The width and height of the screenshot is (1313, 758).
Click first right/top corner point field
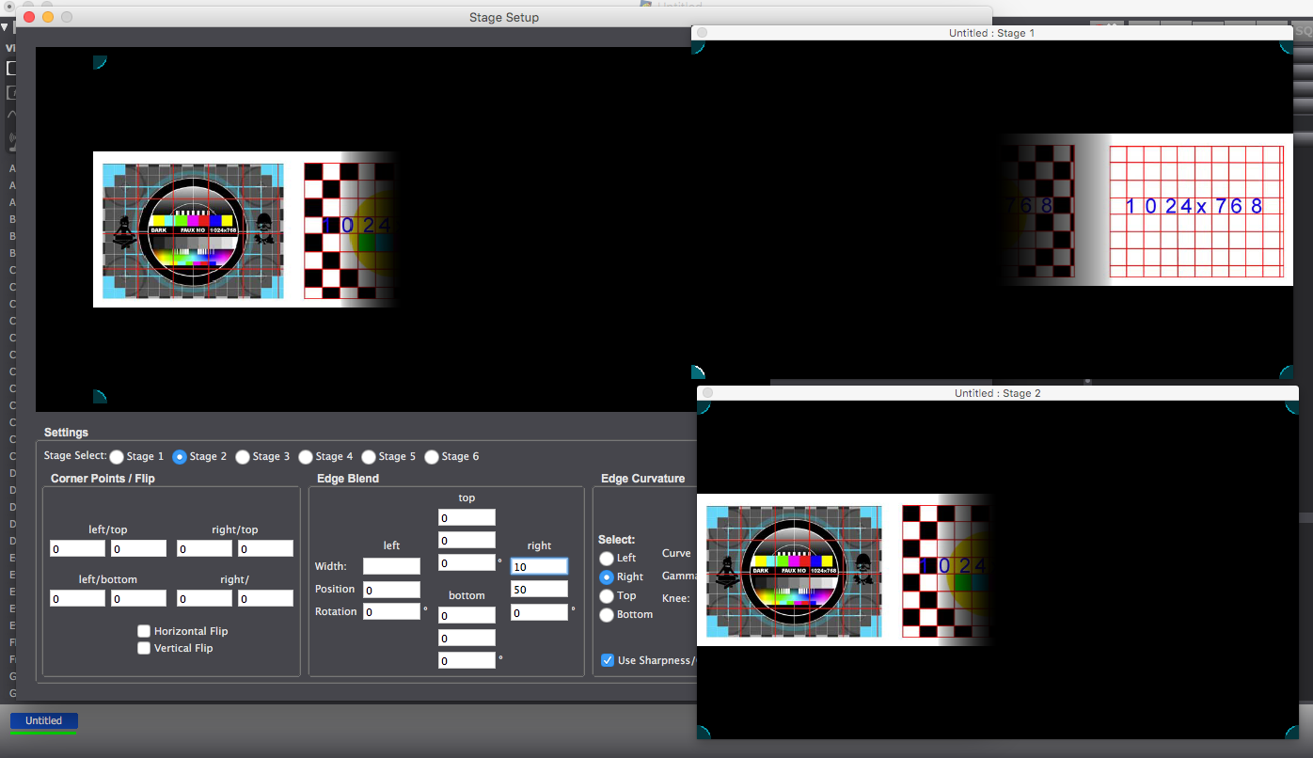coord(204,548)
